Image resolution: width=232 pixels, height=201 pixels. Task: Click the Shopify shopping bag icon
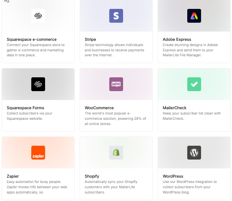tap(116, 153)
